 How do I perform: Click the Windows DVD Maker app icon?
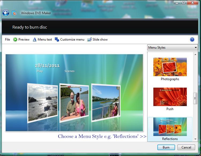[14, 13]
